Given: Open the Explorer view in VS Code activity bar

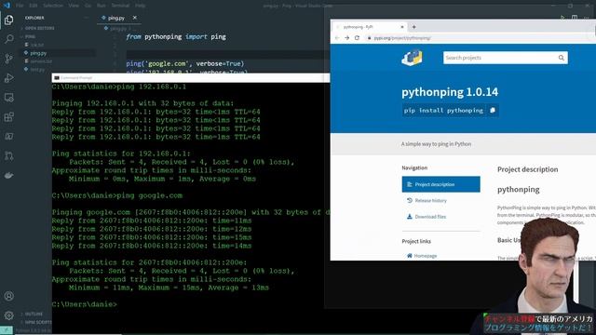Looking at the screenshot, I should 8,20.
